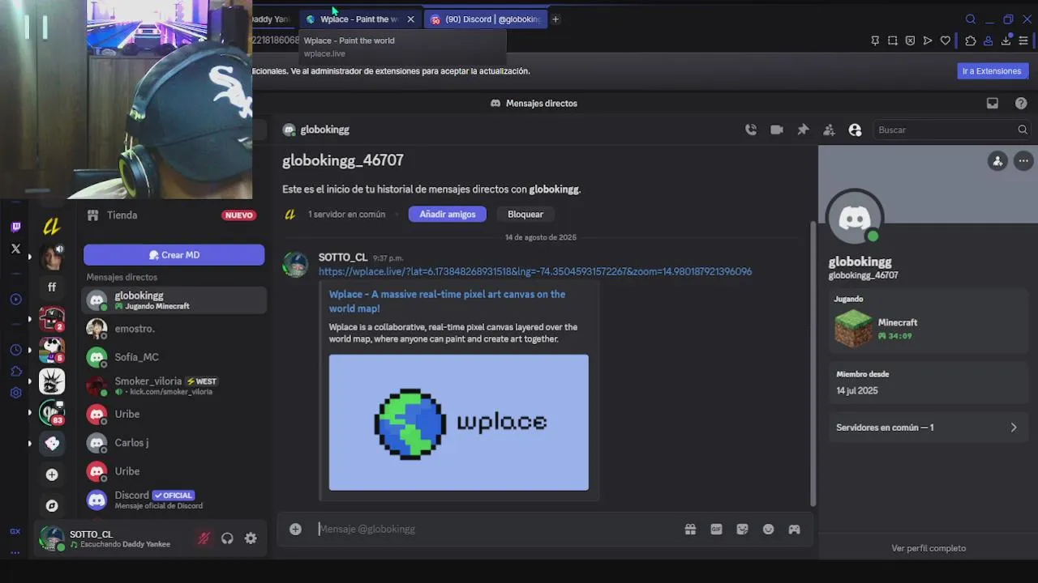1038x583 pixels.
Task: Open the Smoker_viloria direct message
Action: tap(174, 385)
